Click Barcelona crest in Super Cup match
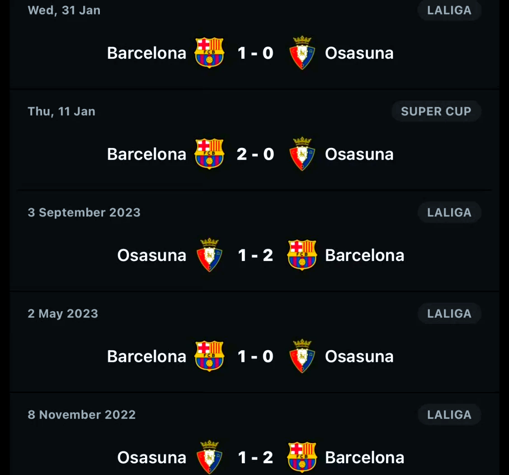Viewport: 509px width, 475px height. pyautogui.click(x=209, y=154)
